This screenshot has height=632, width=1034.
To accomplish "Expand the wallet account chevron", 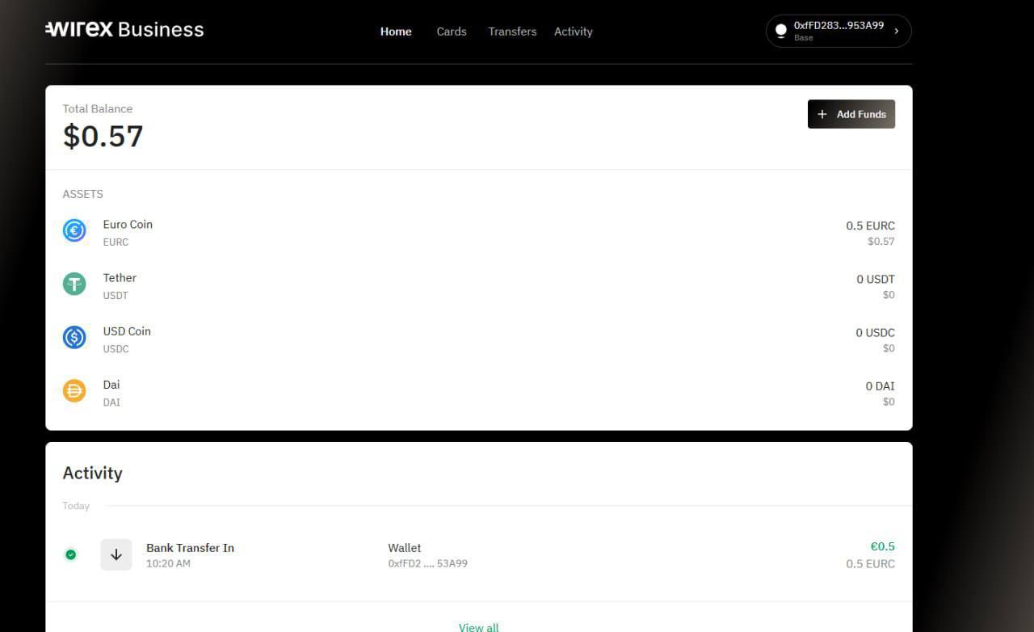I will (897, 31).
